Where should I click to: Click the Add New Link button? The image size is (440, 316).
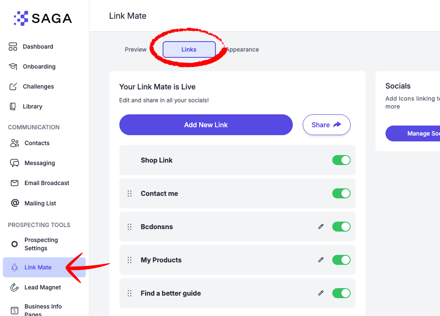tap(206, 125)
